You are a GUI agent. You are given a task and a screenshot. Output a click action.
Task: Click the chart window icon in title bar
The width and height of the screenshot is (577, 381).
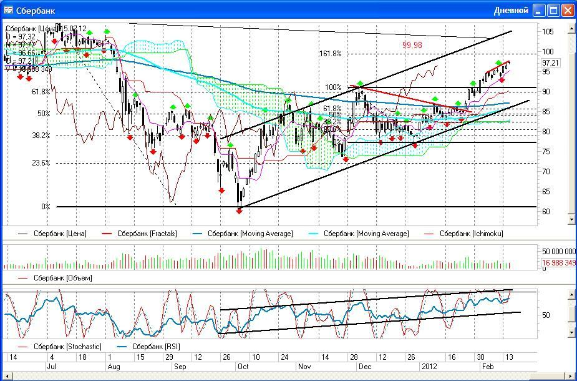point(8,10)
